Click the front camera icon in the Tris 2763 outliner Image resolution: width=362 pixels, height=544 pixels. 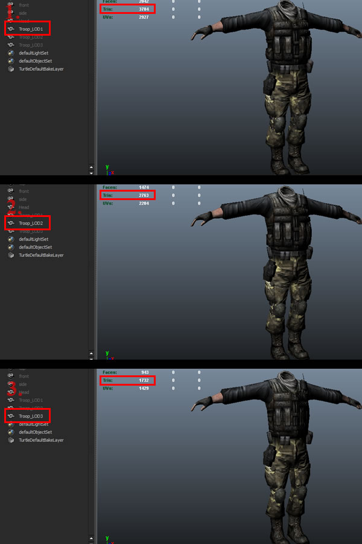pyautogui.click(x=11, y=191)
